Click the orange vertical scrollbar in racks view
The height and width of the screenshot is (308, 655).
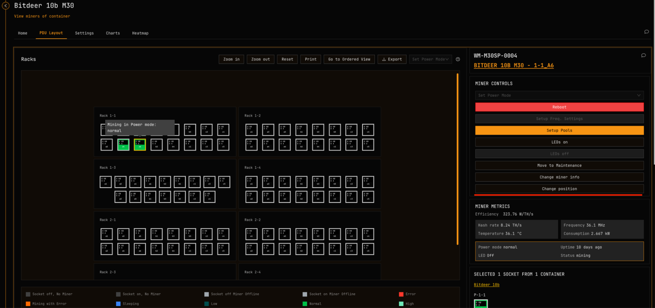(x=457, y=159)
